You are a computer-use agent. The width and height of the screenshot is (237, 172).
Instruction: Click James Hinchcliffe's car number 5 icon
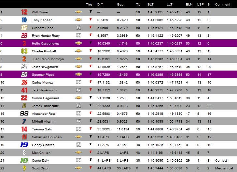(24, 106)
